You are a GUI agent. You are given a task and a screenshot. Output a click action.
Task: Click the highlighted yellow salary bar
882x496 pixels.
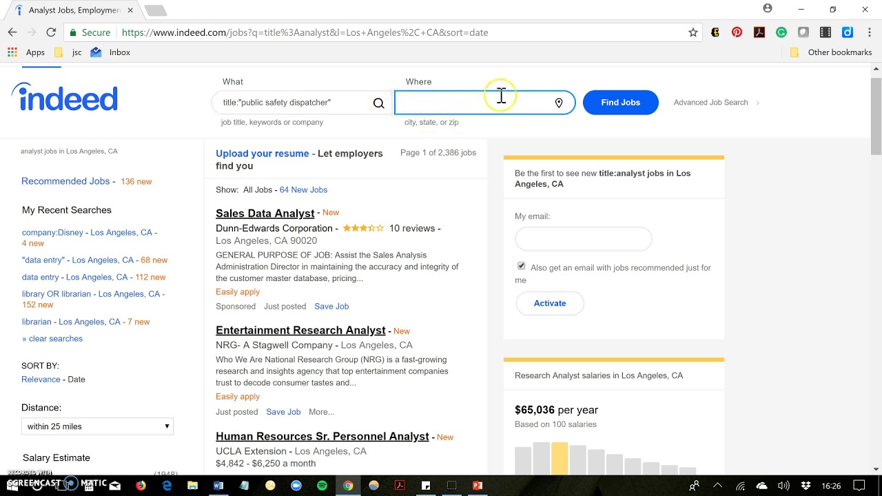click(x=560, y=459)
